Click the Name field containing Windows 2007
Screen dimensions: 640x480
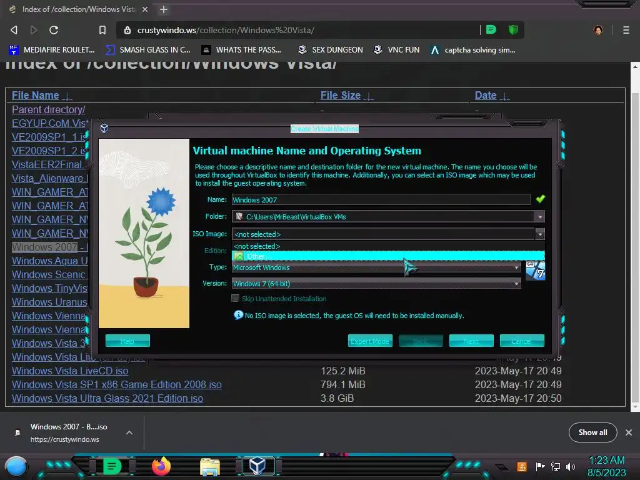coord(381,199)
